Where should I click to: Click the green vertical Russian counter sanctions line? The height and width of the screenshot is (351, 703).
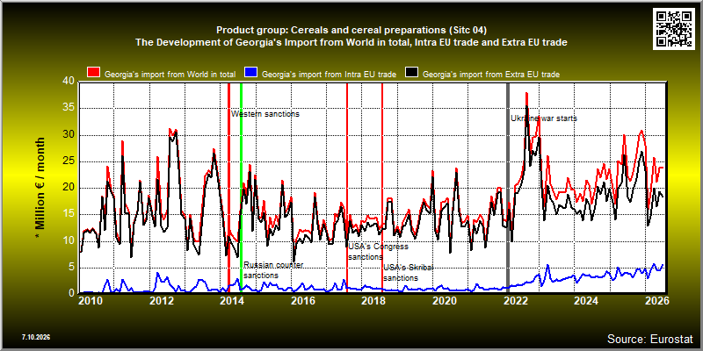[x=241, y=188]
